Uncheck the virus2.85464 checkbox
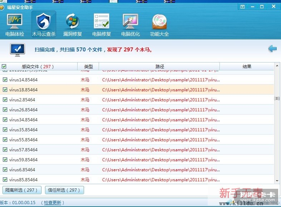The height and width of the screenshot is (207, 281). tap(5, 100)
